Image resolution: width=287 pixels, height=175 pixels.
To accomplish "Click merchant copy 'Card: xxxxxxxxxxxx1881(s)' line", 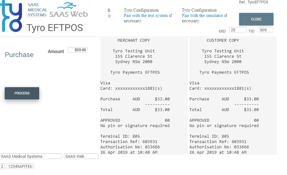I will point(131,88).
